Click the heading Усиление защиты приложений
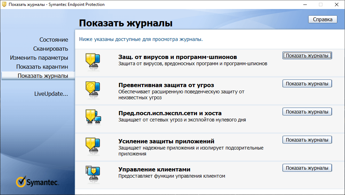Screen dimensions: 345x195 (x=166, y=141)
